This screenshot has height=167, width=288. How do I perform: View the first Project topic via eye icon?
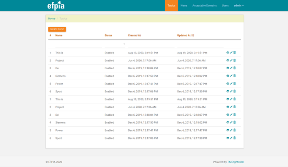[x=228, y=60]
